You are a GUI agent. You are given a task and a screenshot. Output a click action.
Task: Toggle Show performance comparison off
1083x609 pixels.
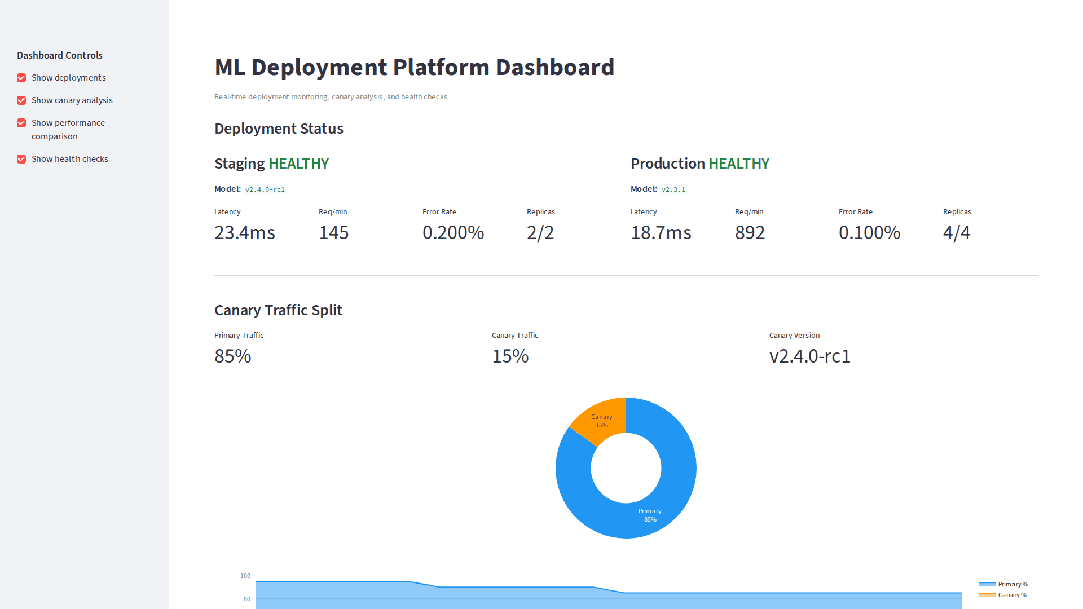(x=21, y=123)
